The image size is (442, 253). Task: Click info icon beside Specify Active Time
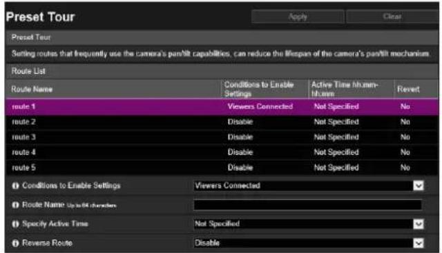coord(15,224)
